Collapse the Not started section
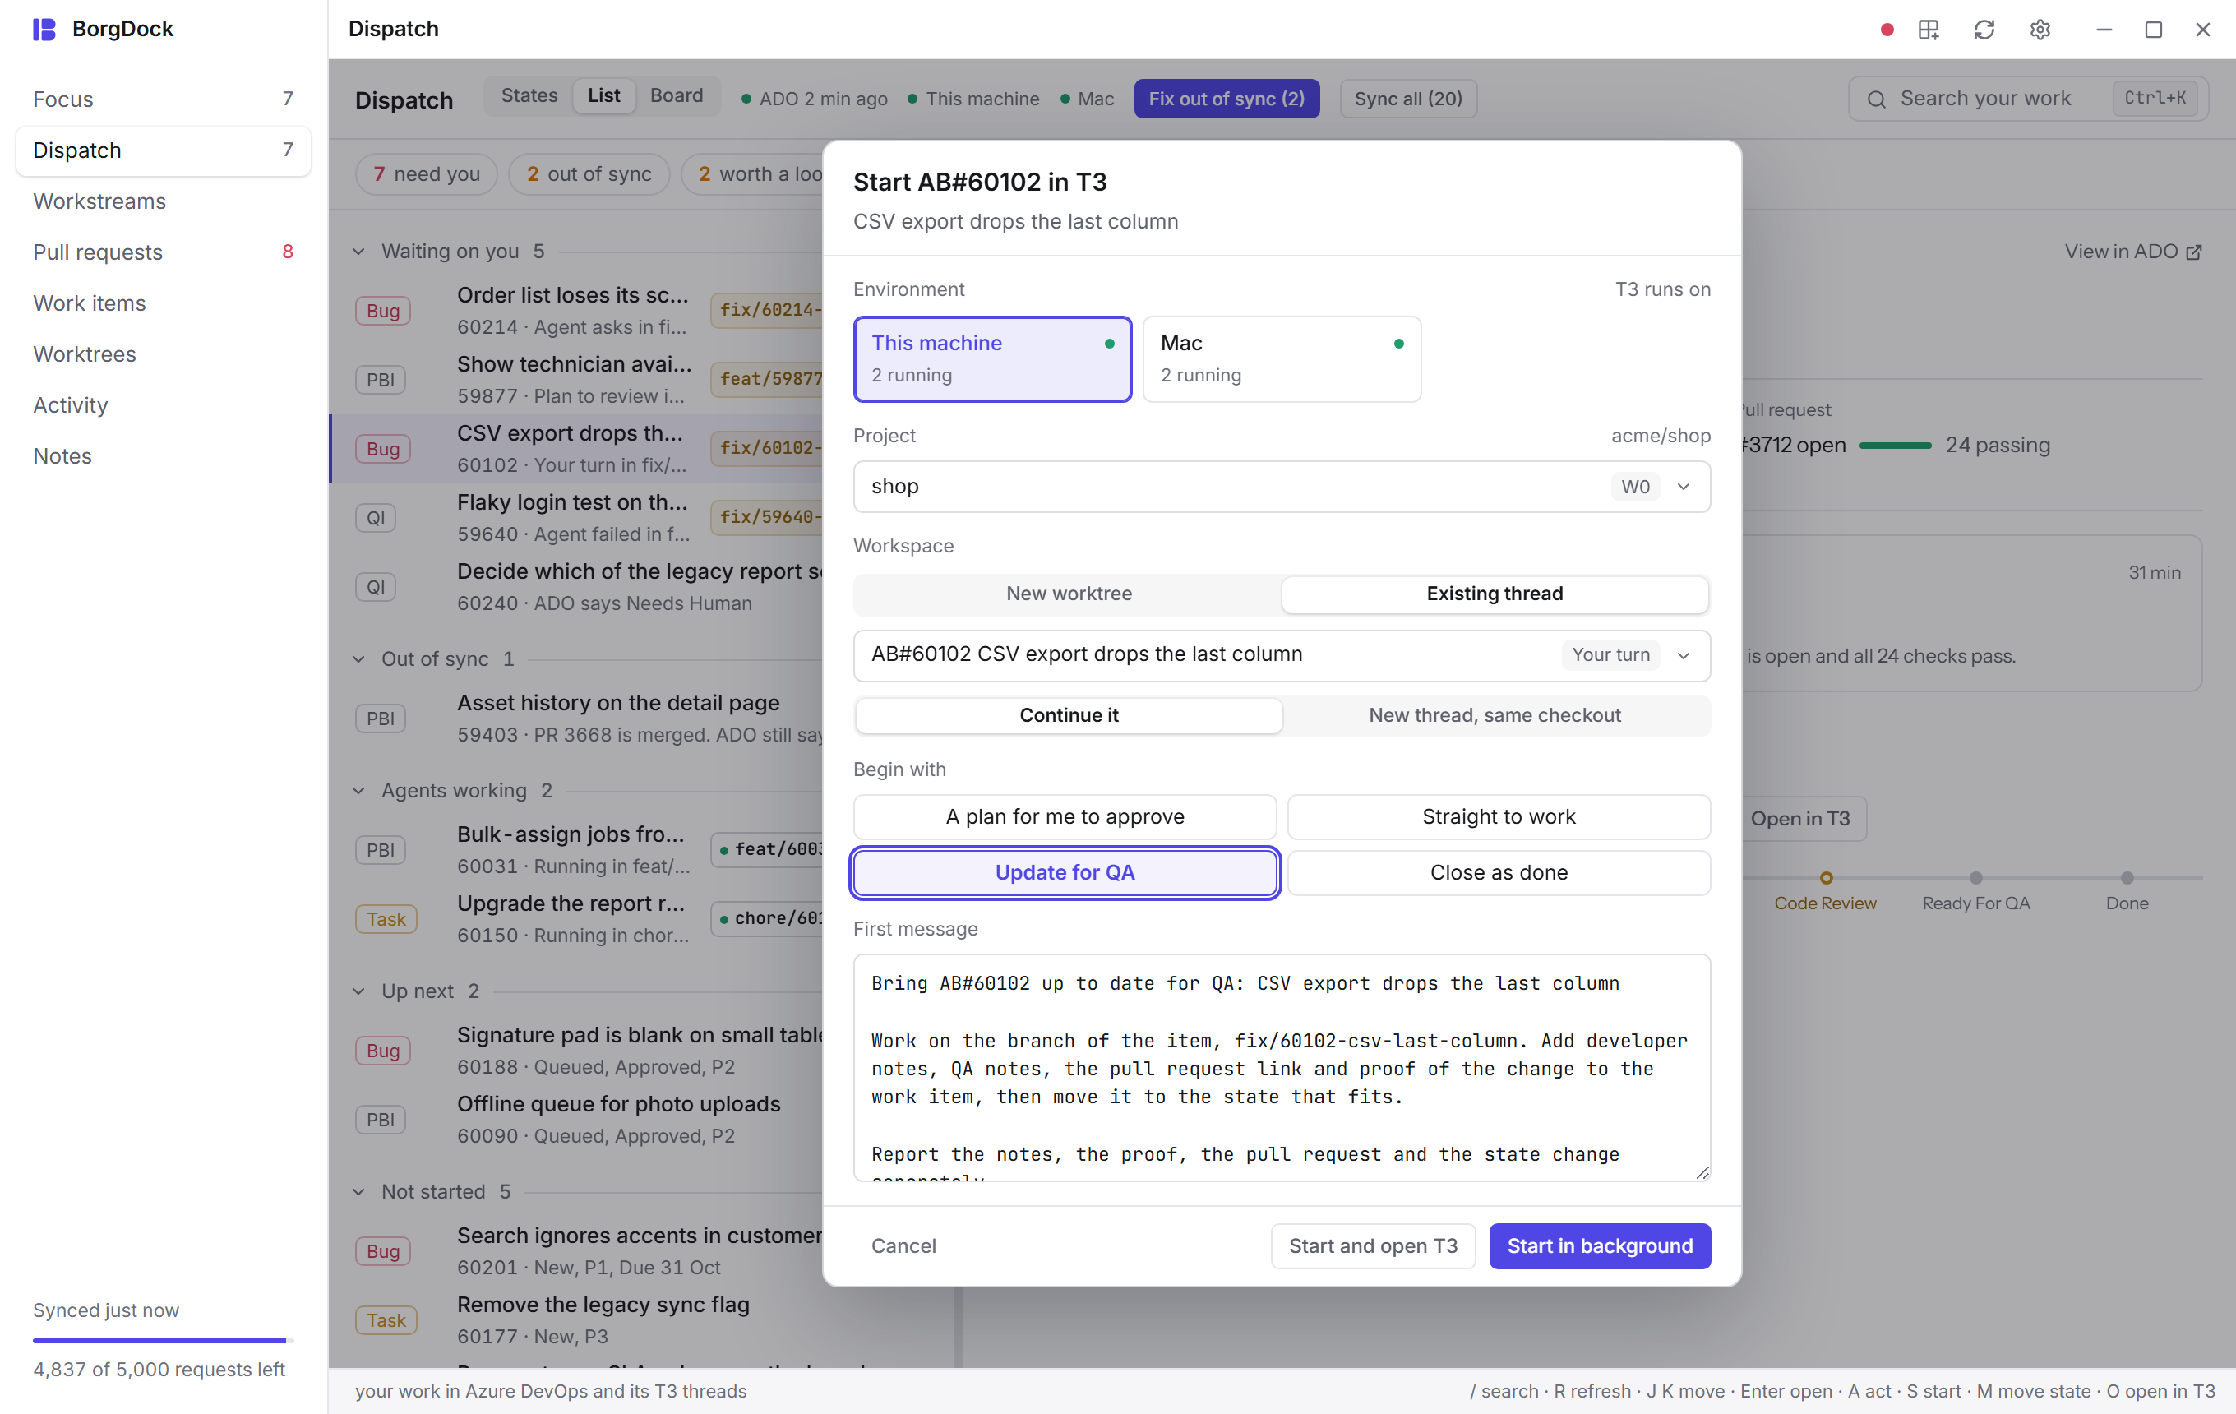 click(358, 1192)
